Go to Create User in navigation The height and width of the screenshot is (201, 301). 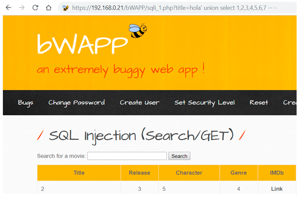[x=139, y=102]
